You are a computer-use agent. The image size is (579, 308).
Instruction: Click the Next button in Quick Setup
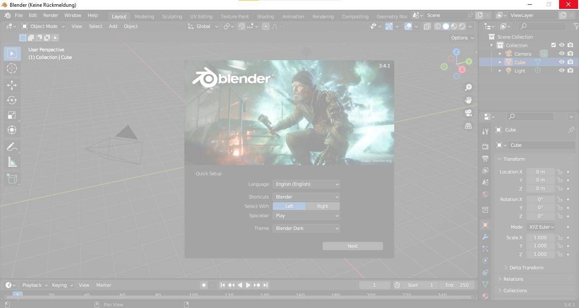(x=352, y=246)
